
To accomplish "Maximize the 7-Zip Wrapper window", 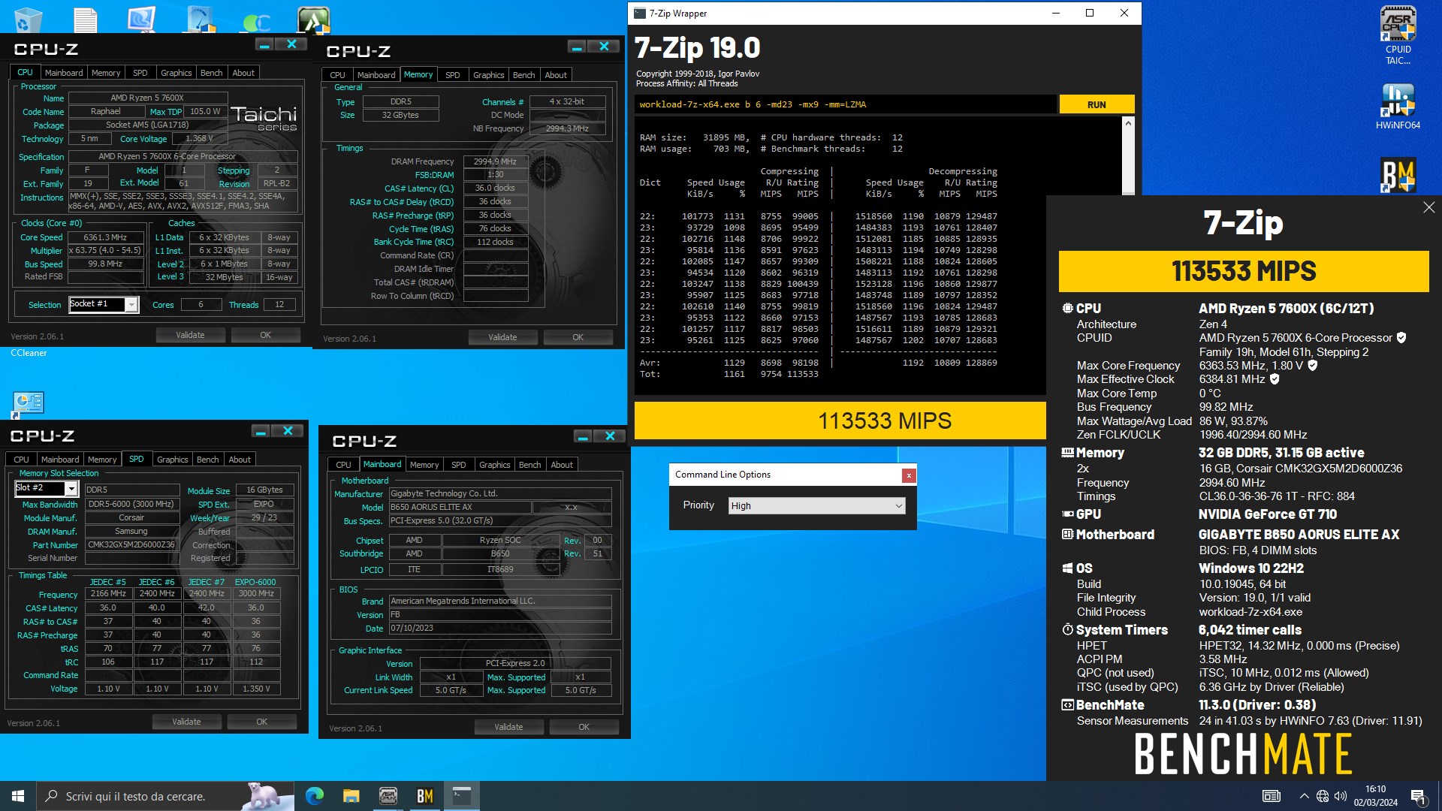I will pyautogui.click(x=1090, y=13).
